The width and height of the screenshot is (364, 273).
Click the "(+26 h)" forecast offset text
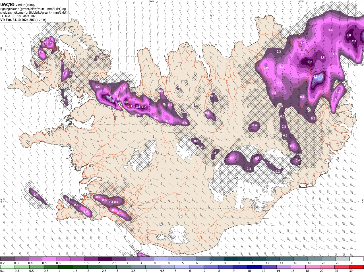click(x=41, y=20)
